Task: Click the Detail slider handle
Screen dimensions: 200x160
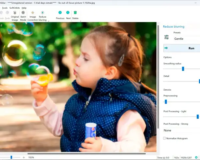Action: pyautogui.click(x=199, y=81)
